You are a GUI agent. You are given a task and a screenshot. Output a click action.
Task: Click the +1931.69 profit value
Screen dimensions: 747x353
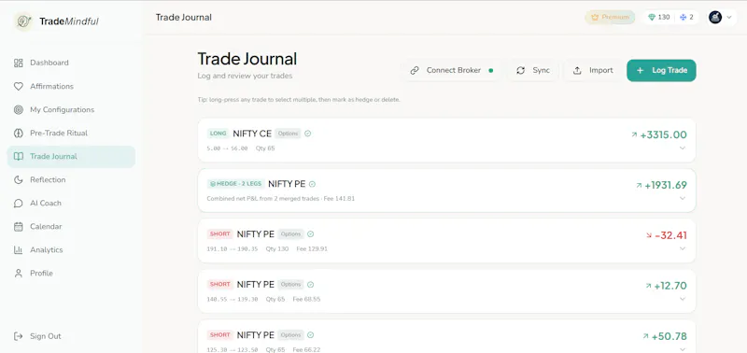[666, 185]
